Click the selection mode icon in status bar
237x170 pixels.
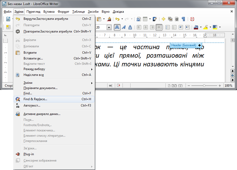[x=111, y=86]
